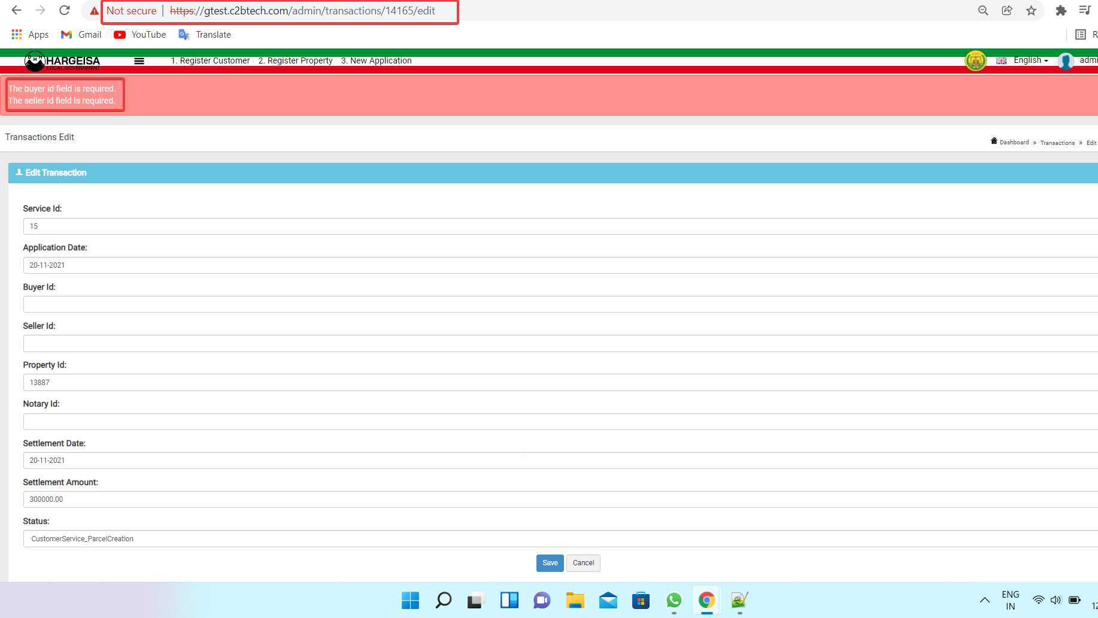Click the Edit Transaction panel header
Image resolution: width=1098 pixels, height=618 pixels.
tap(553, 172)
